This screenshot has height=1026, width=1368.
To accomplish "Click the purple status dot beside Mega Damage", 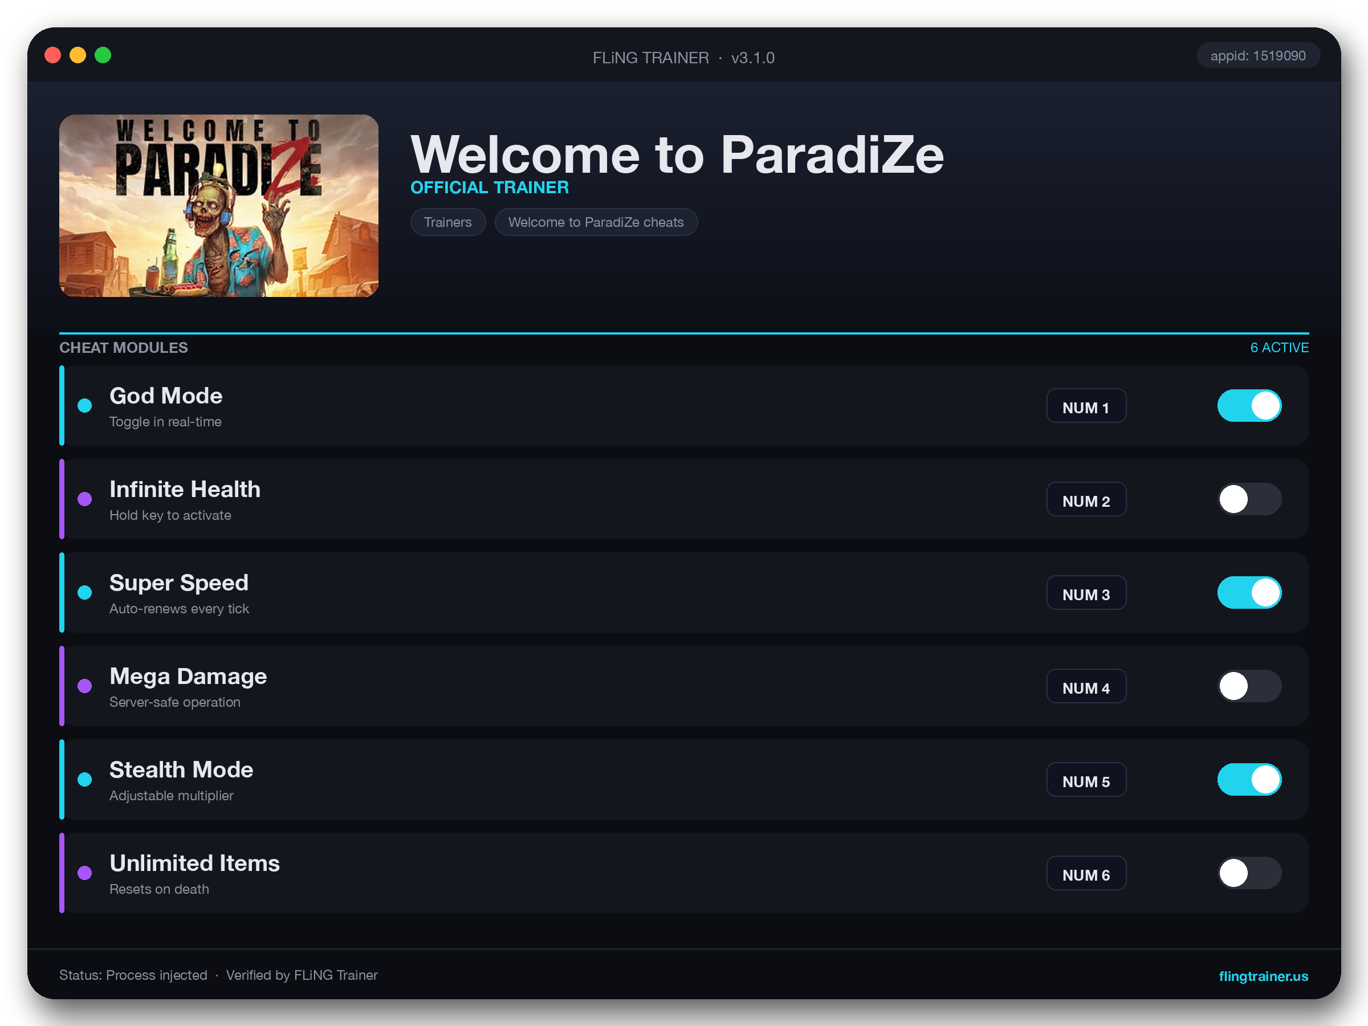I will point(85,686).
